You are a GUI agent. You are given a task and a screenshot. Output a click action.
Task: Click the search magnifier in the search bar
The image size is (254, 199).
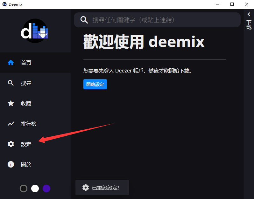[84, 20]
